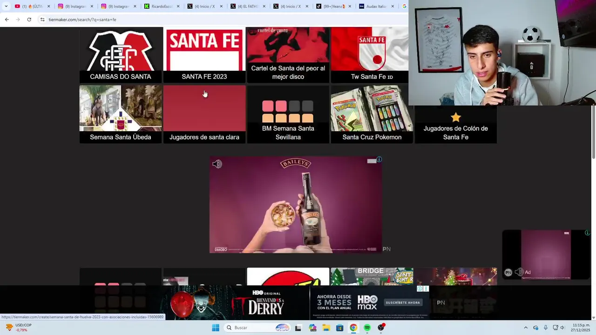
Task: Switch to Chrome in the taskbar
Action: [353, 328]
